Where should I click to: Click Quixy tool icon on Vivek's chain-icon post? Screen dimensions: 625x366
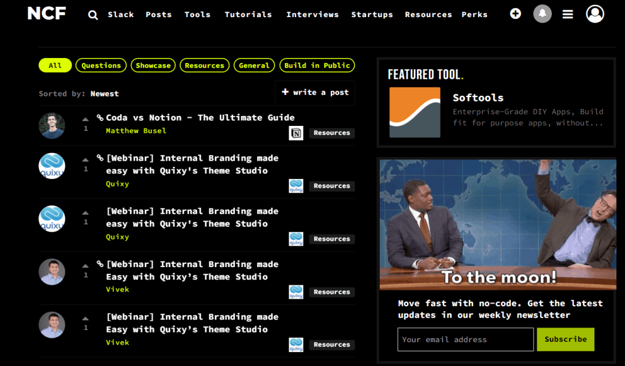(x=296, y=292)
